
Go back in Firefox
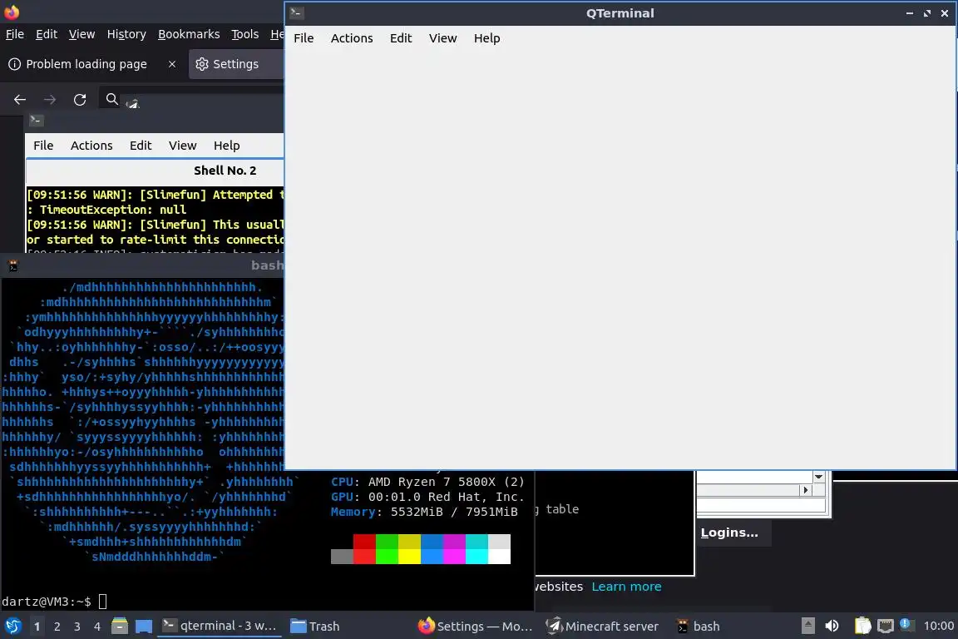tap(20, 99)
